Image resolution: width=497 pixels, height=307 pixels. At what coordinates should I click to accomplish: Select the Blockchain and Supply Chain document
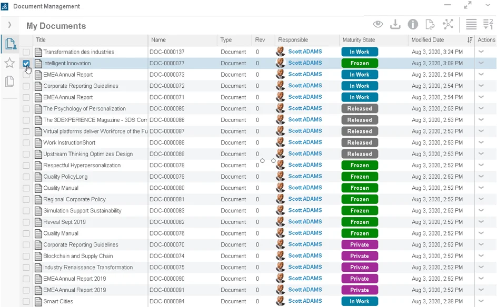tap(78, 256)
